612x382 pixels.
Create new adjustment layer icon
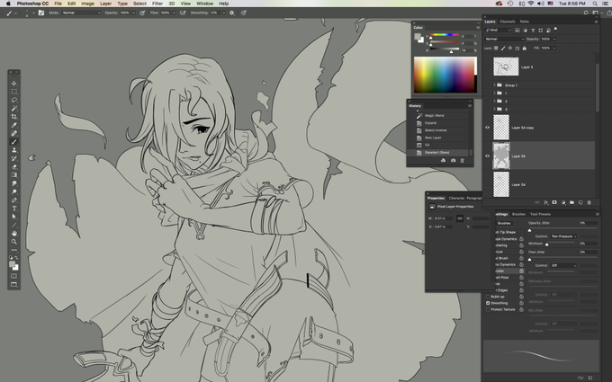tap(563, 202)
